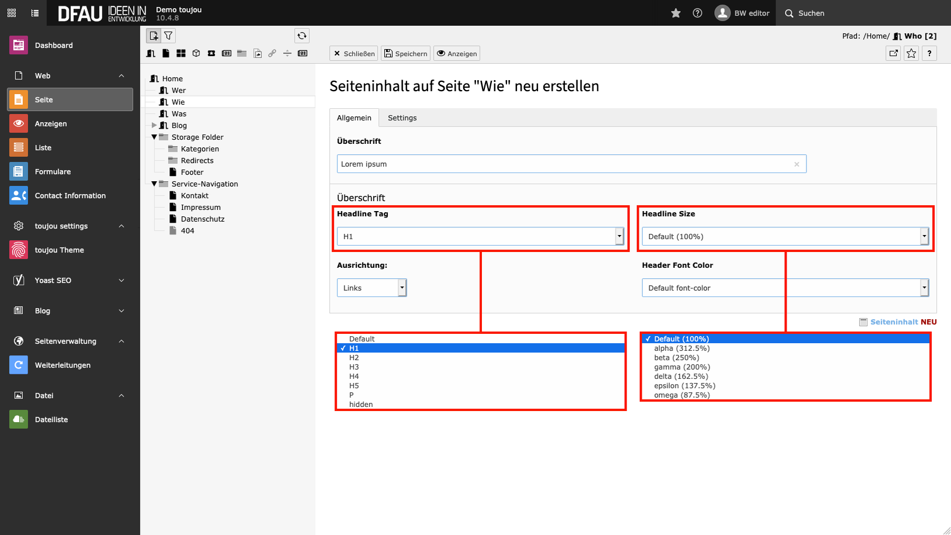Clear the Überschrift field with the x

point(797,164)
